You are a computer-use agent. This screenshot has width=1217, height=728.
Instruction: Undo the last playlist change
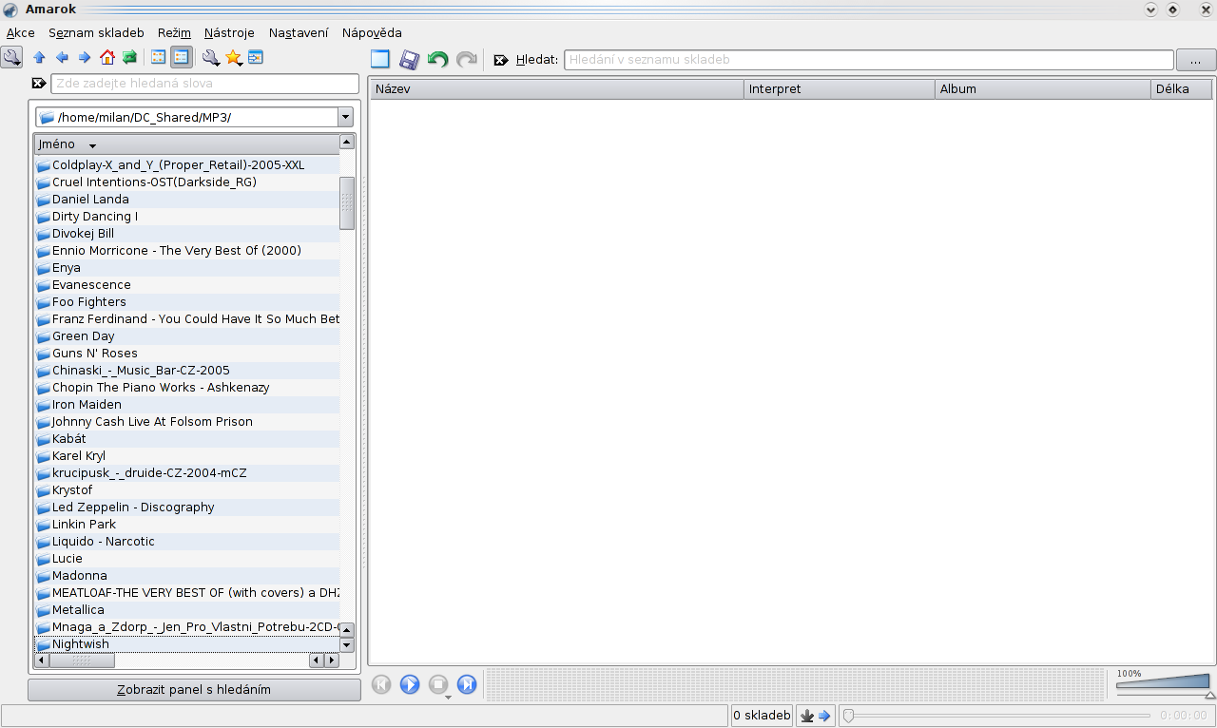[437, 60]
